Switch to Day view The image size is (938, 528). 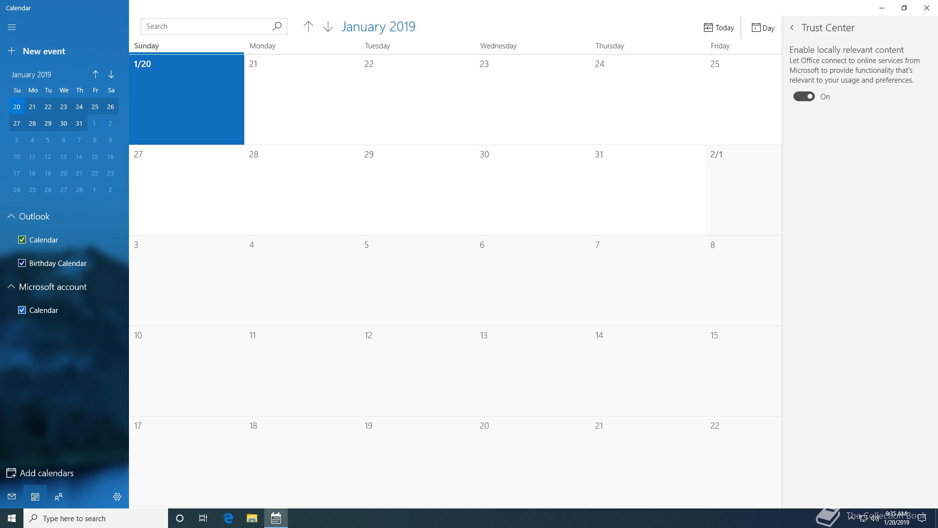(763, 28)
